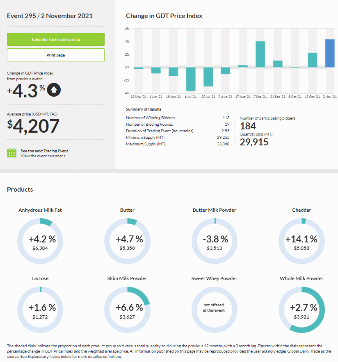This screenshot has width=338, height=362.
Task: Click the Sweet Whey Powder heading
Action: 214,278
